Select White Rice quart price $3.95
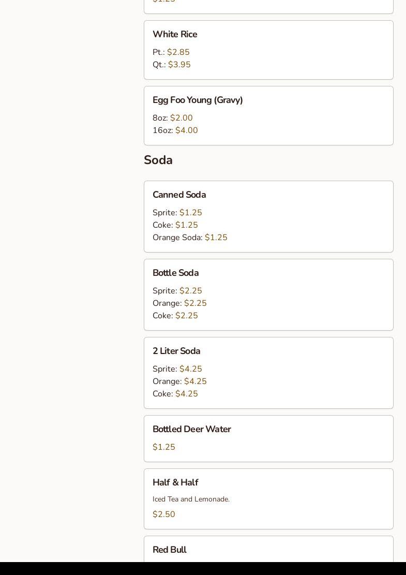 click(179, 65)
